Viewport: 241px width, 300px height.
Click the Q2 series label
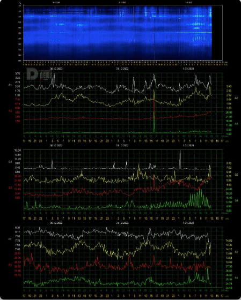click(x=236, y=175)
